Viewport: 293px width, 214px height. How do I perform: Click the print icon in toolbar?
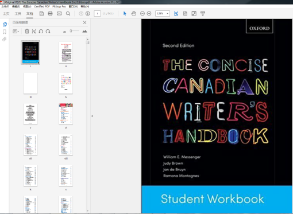[50, 14]
